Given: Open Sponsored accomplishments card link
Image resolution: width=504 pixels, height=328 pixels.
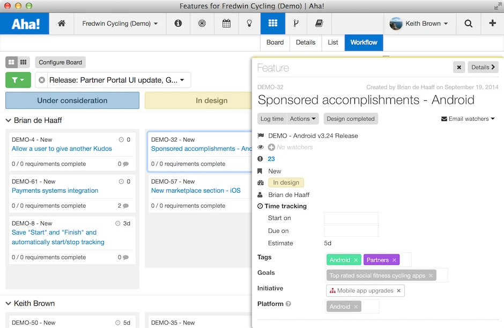Looking at the screenshot, I should click(202, 149).
